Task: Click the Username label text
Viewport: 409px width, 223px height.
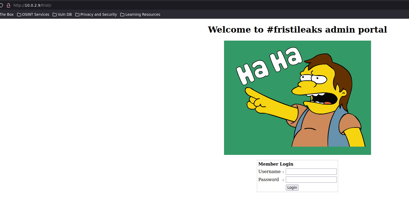Action: coord(269,171)
